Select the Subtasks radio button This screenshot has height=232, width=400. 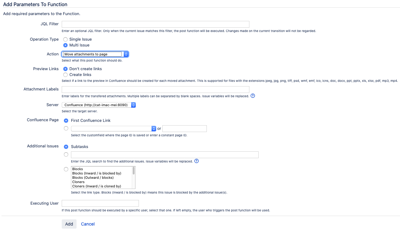tap(66, 147)
